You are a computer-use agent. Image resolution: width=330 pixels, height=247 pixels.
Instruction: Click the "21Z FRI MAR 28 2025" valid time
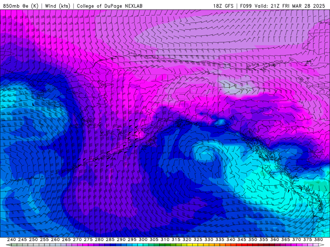[x=298, y=6]
